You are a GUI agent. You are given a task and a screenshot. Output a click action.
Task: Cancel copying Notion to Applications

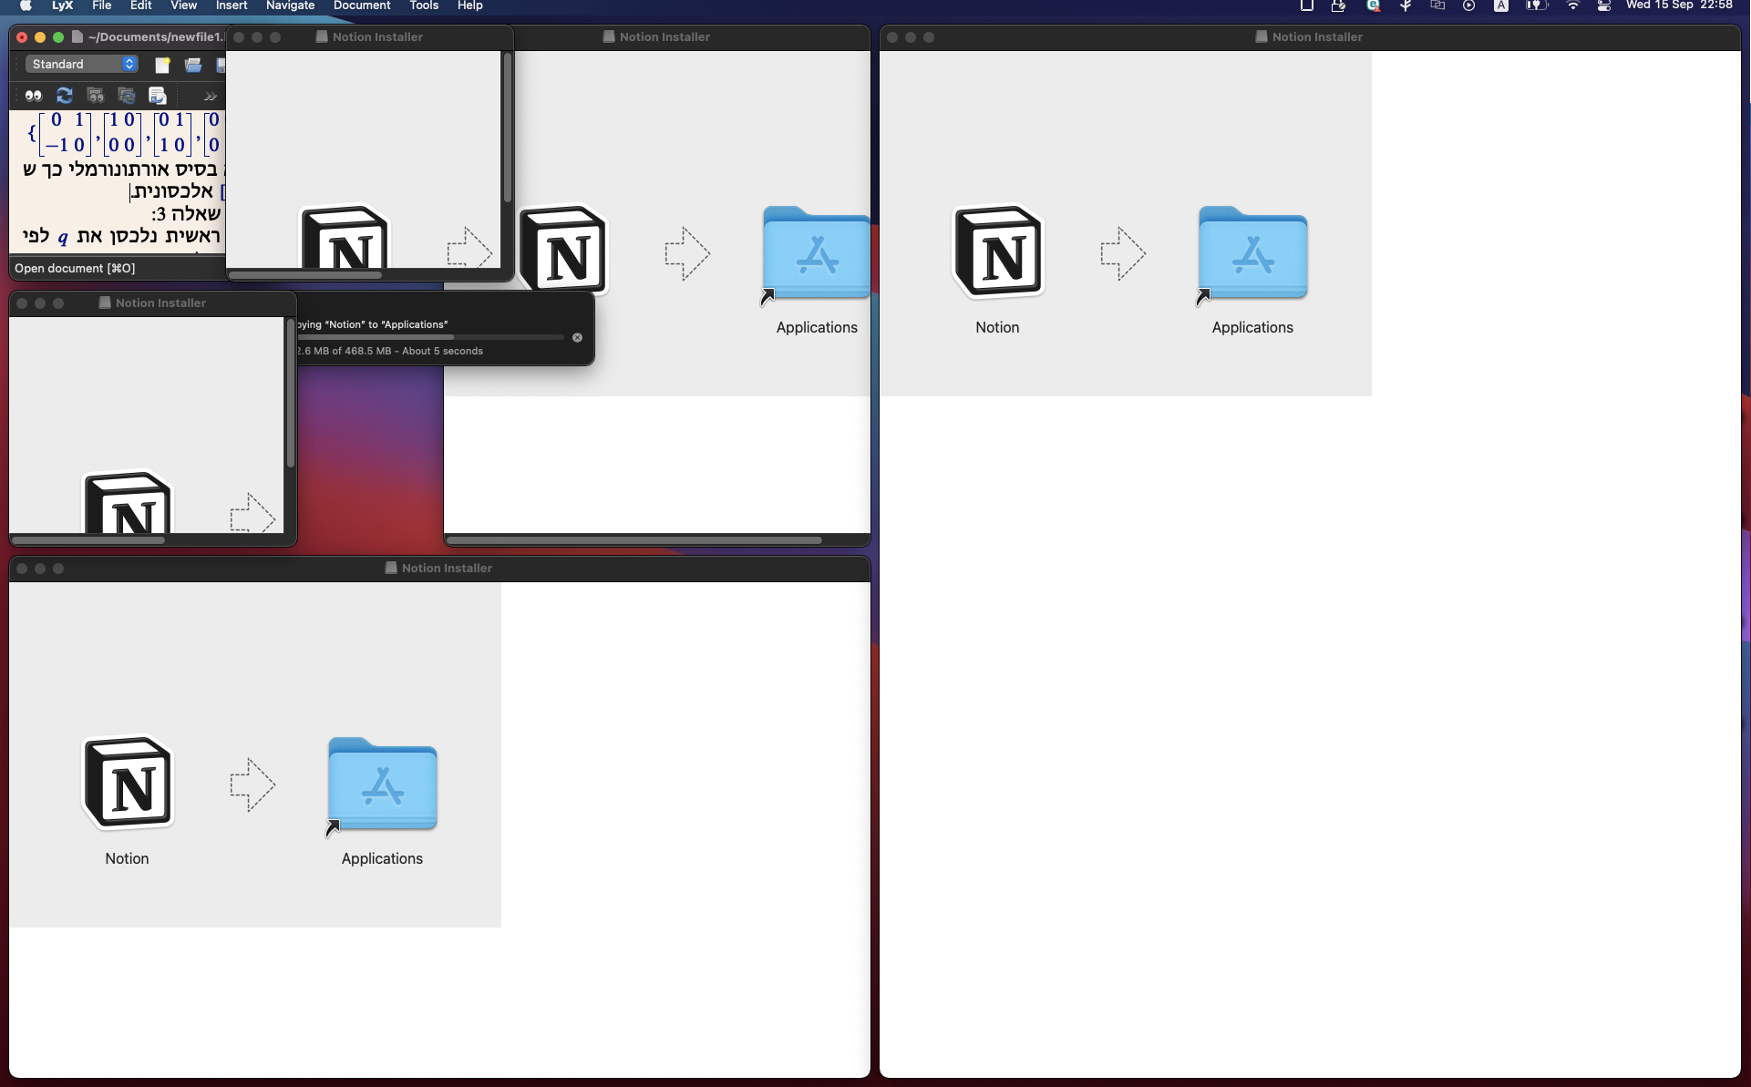[578, 337]
